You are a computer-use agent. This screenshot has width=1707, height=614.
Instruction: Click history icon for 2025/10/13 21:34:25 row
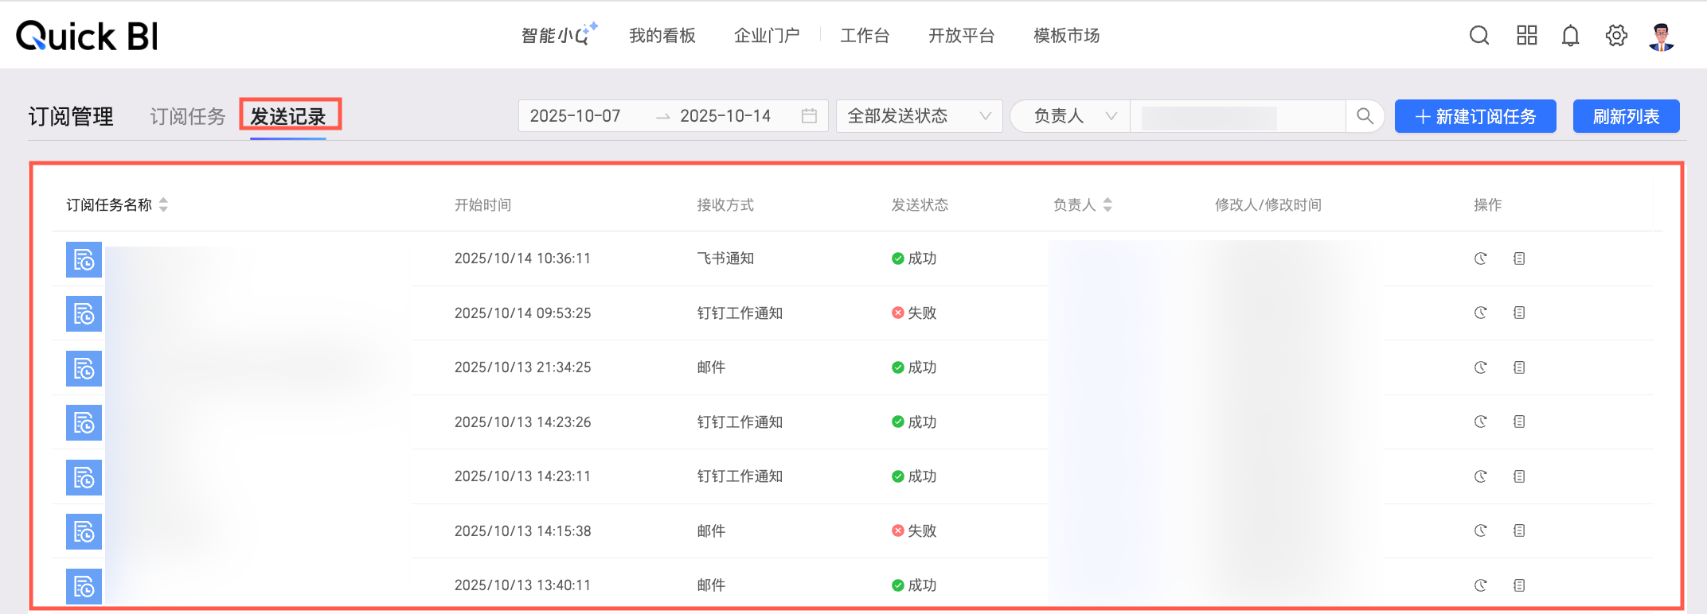(1480, 367)
